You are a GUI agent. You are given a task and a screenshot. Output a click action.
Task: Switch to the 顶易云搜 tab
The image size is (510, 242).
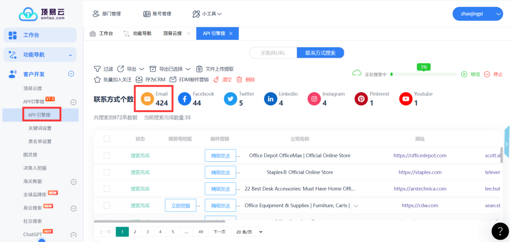pyautogui.click(x=173, y=33)
